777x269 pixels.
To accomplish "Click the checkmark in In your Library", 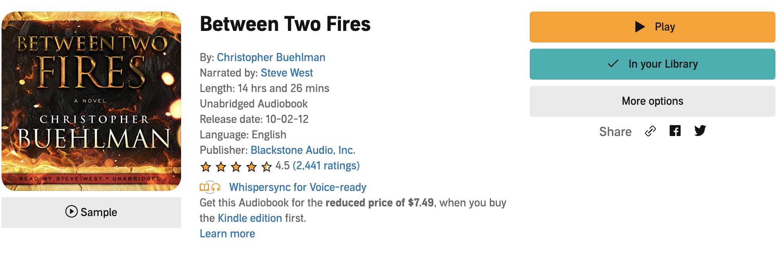I will click(613, 64).
